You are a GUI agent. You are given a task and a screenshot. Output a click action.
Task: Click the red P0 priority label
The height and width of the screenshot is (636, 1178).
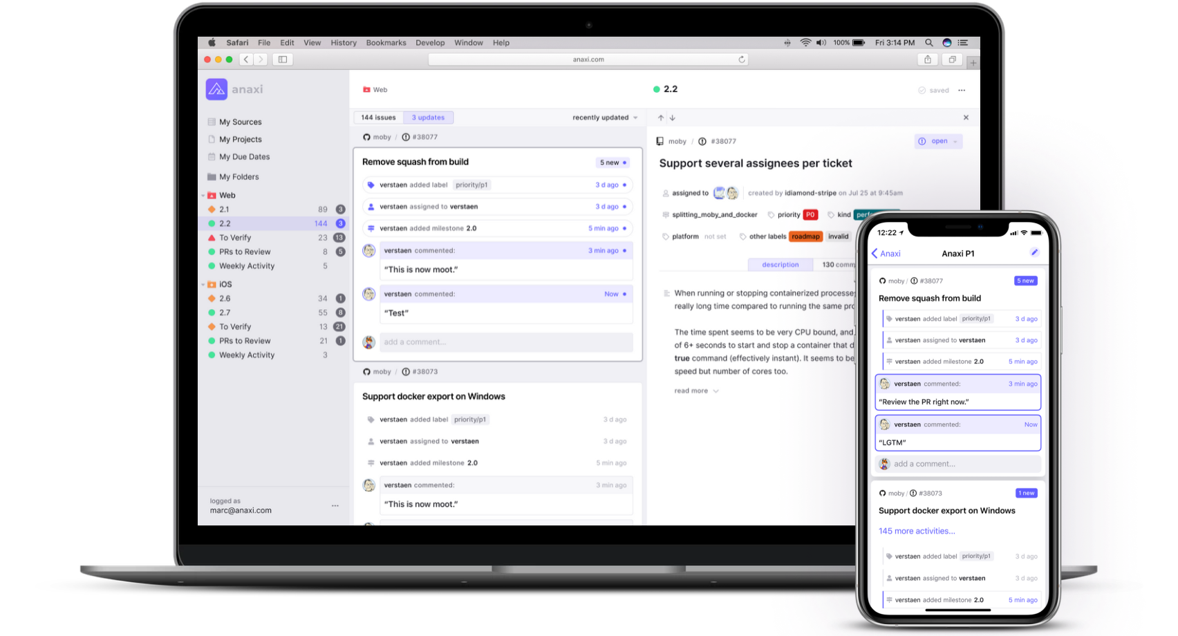(810, 215)
